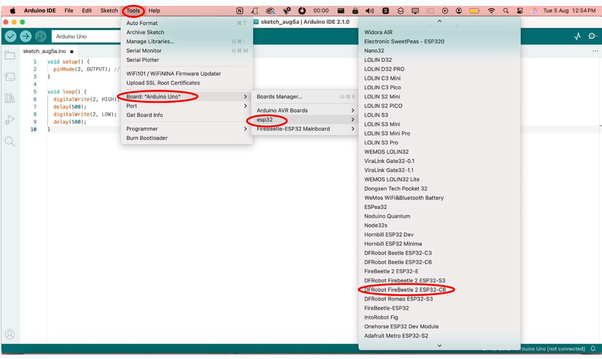
Task: Open the Sketch menu
Action: coord(109,11)
